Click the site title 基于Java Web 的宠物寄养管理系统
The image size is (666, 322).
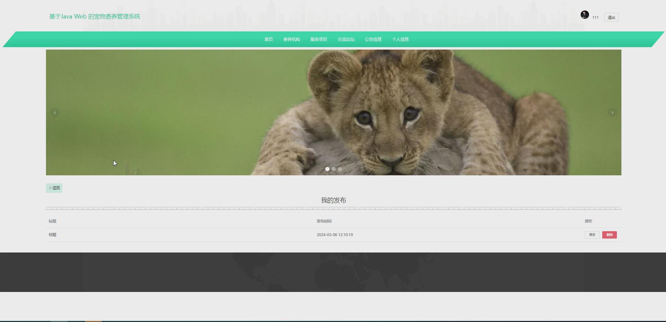95,16
